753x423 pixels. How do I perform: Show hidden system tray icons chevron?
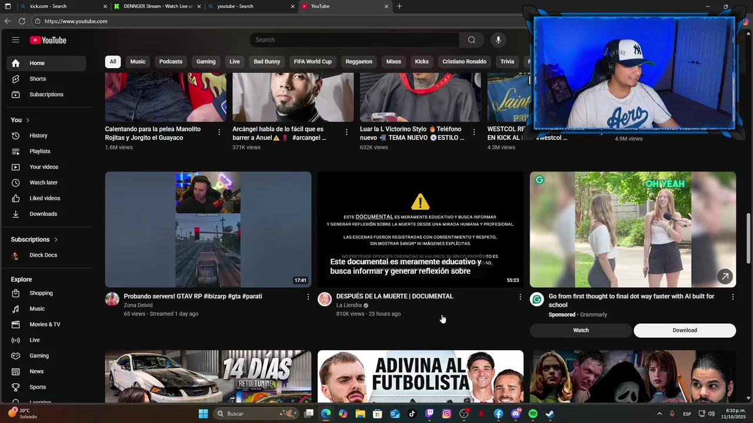click(x=659, y=414)
